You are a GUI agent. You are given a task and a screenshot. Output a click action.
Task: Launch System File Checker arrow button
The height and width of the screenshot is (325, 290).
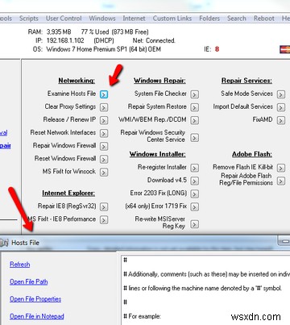[194, 94]
